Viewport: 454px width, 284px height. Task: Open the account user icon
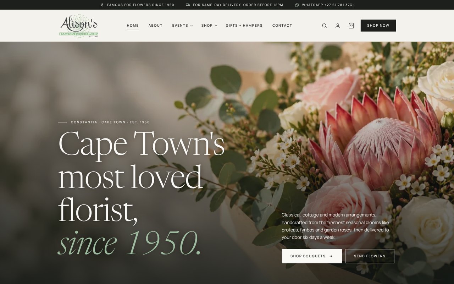point(338,26)
